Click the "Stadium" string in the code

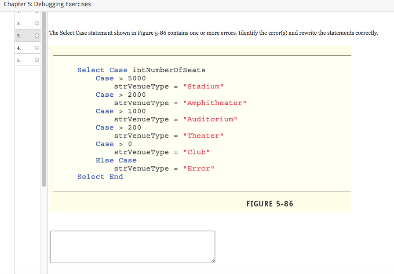[x=203, y=86]
